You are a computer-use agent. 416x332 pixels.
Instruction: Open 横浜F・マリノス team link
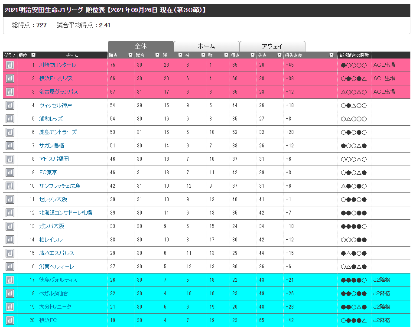pos(56,78)
